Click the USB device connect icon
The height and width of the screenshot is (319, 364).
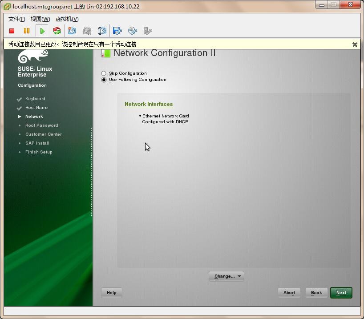(148, 31)
